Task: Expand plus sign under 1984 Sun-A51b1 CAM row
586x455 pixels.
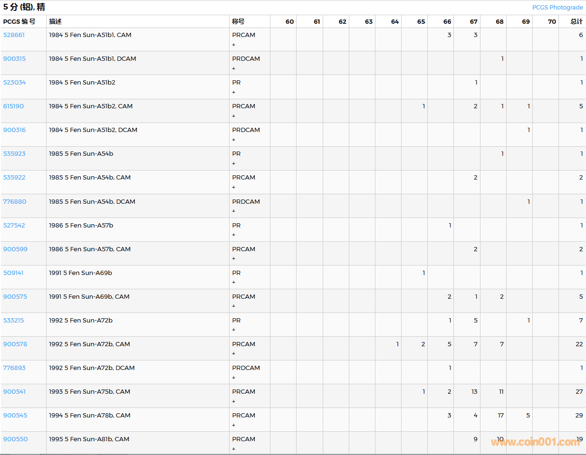Action: 234,45
